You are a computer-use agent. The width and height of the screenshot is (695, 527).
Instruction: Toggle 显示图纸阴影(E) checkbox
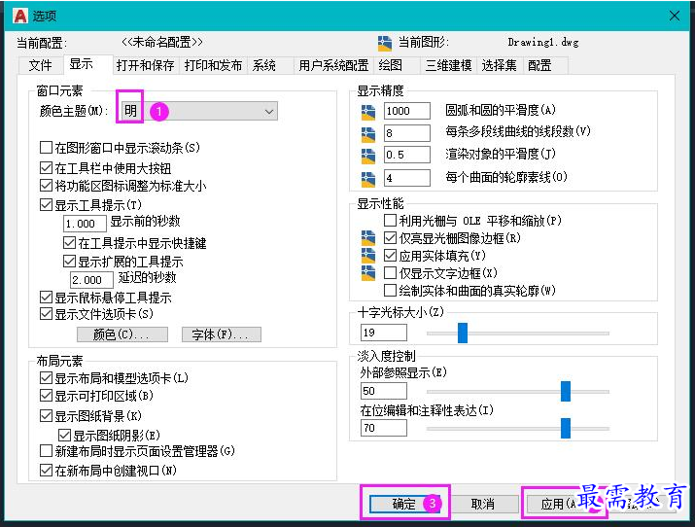tap(65, 435)
